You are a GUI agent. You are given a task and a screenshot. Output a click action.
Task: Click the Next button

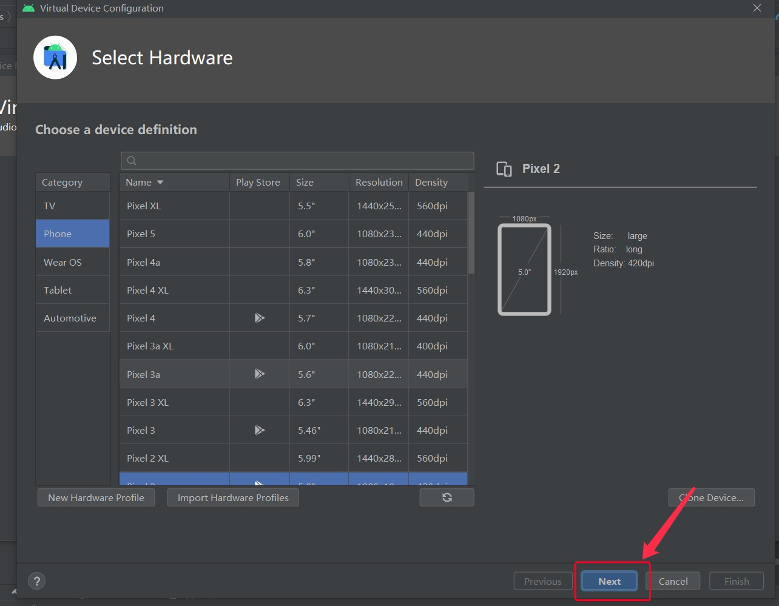pos(609,581)
